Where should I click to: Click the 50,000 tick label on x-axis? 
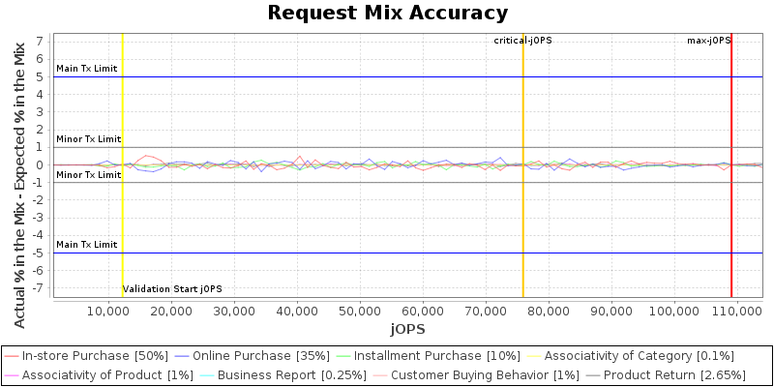pos(360,312)
